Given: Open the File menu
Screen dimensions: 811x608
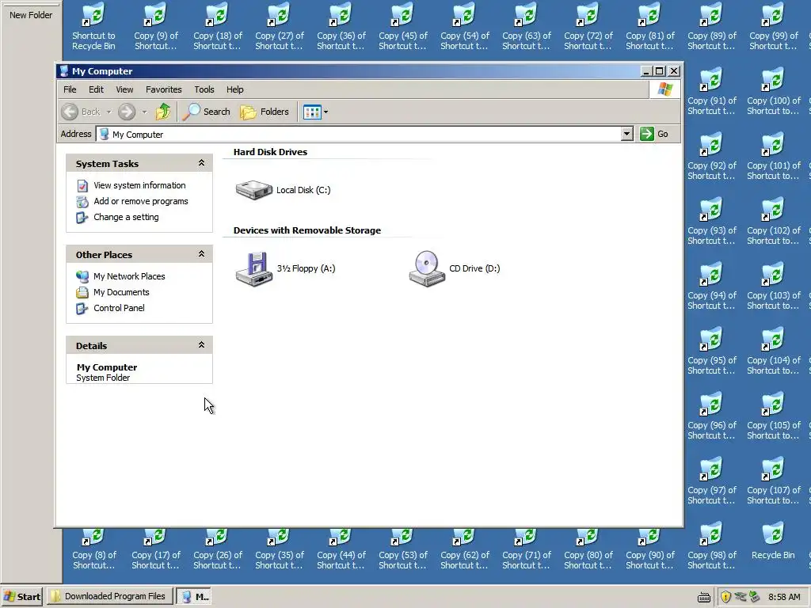Looking at the screenshot, I should [x=70, y=89].
